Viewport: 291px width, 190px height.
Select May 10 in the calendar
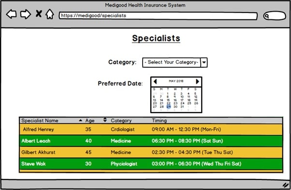point(182,97)
